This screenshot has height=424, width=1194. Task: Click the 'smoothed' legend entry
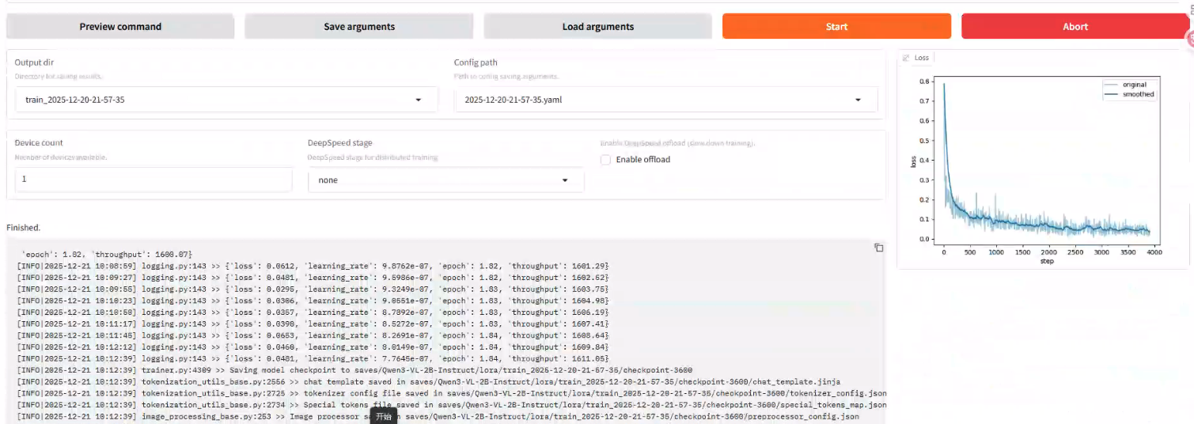[x=1130, y=94]
